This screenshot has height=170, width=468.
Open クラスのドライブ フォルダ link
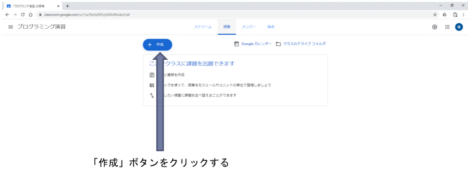pyautogui.click(x=301, y=44)
